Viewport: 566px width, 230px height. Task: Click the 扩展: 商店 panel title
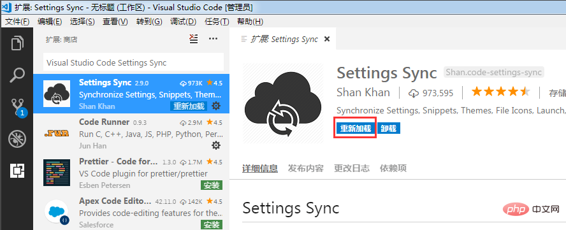click(61, 40)
